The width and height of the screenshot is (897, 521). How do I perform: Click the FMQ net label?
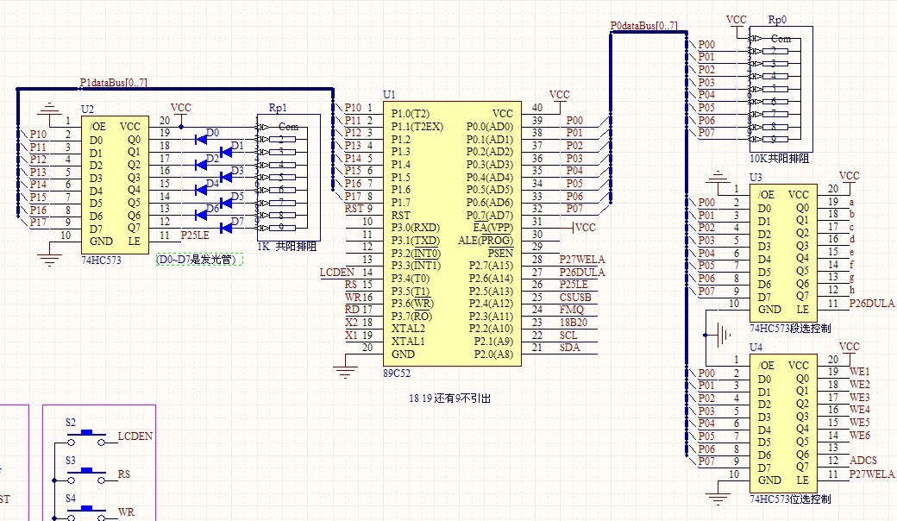click(x=572, y=310)
